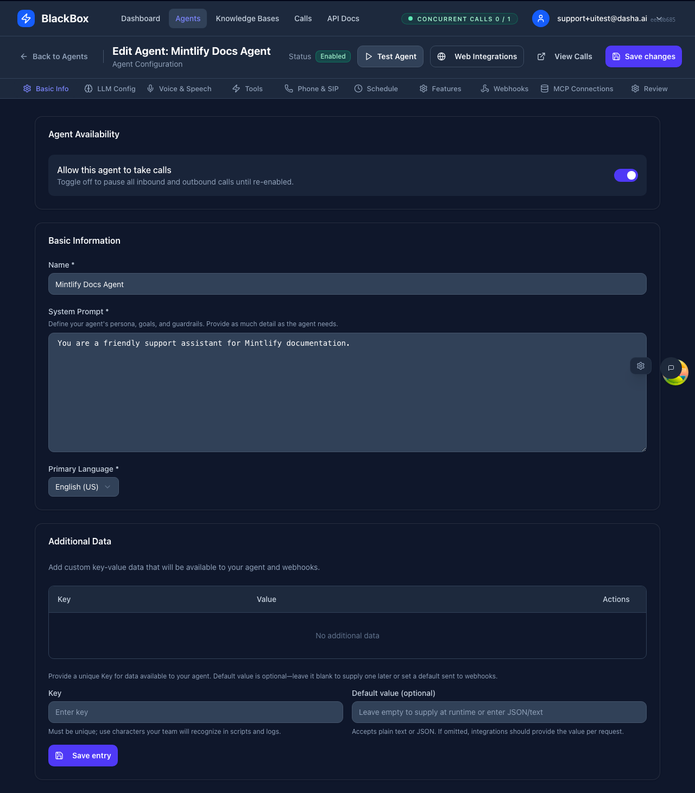
Task: Click the agent Name input field
Action: (x=347, y=284)
